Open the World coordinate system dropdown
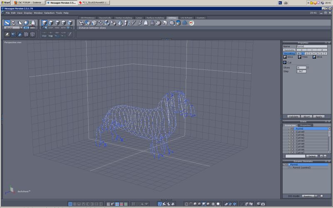The height and width of the screenshot is (208, 333). pyautogui.click(x=13, y=28)
